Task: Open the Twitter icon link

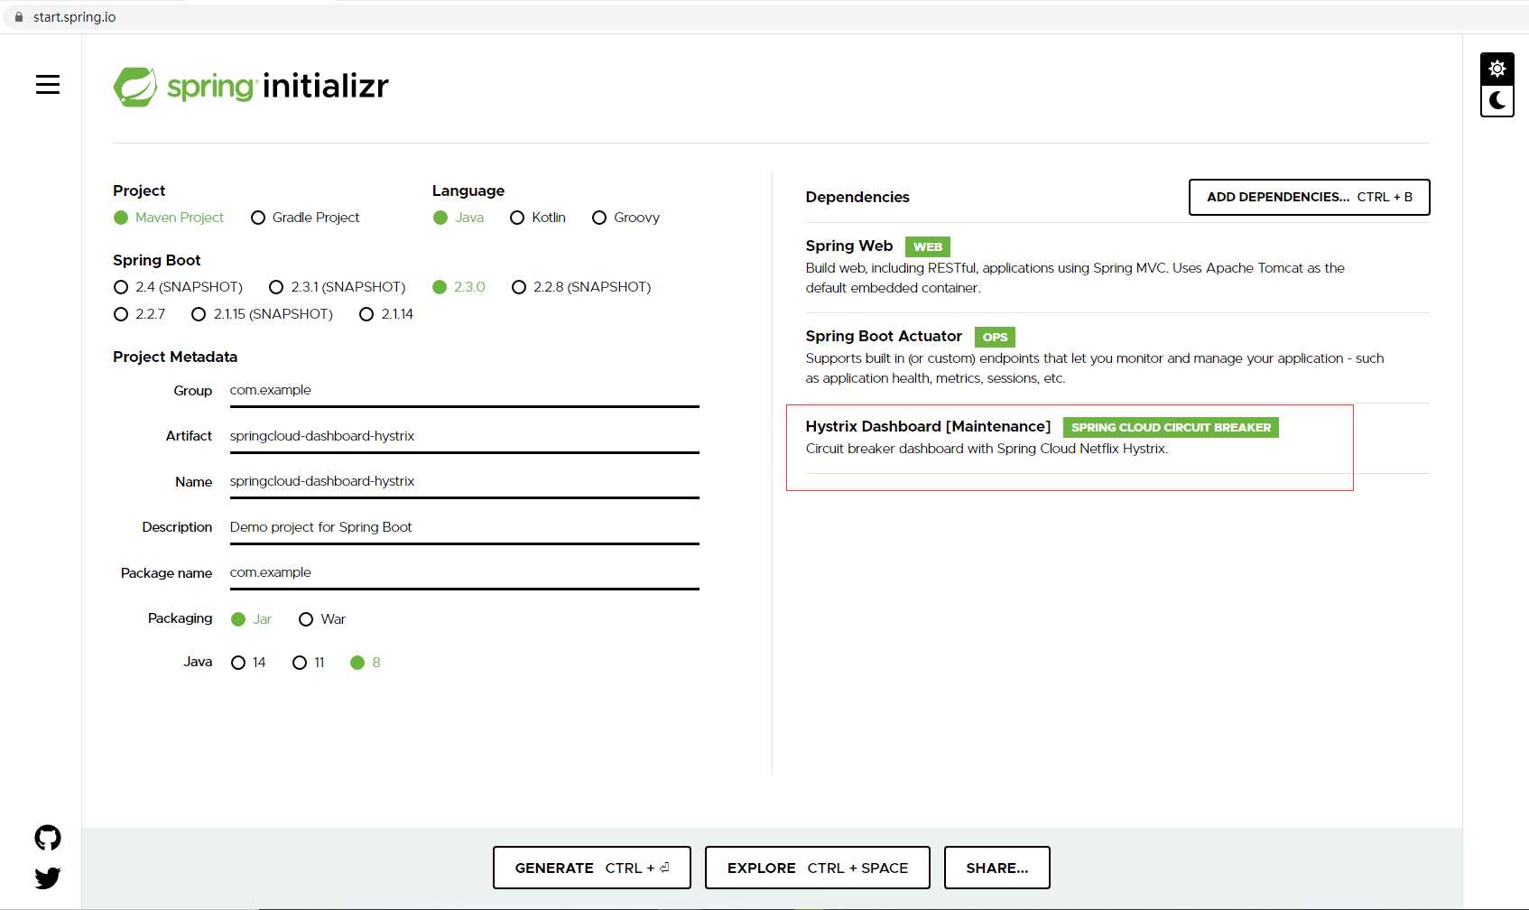Action: coord(48,877)
